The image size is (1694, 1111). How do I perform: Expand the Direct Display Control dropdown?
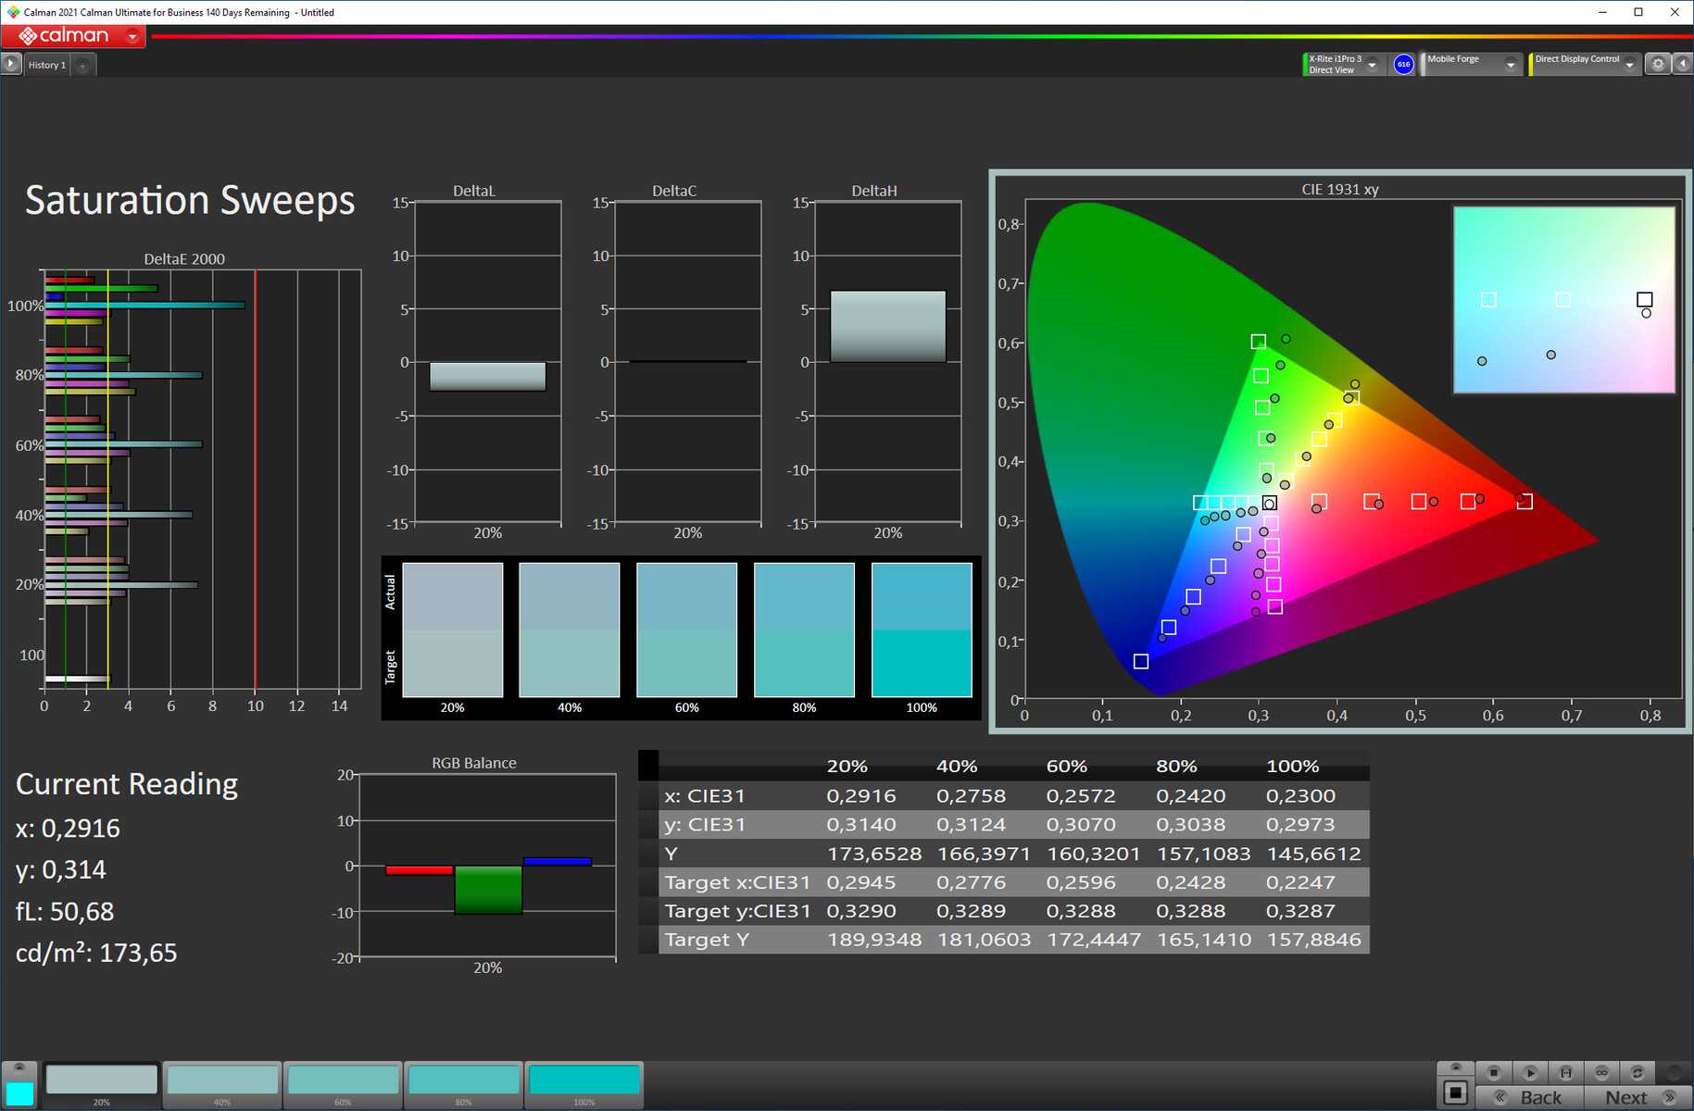coord(1629,65)
